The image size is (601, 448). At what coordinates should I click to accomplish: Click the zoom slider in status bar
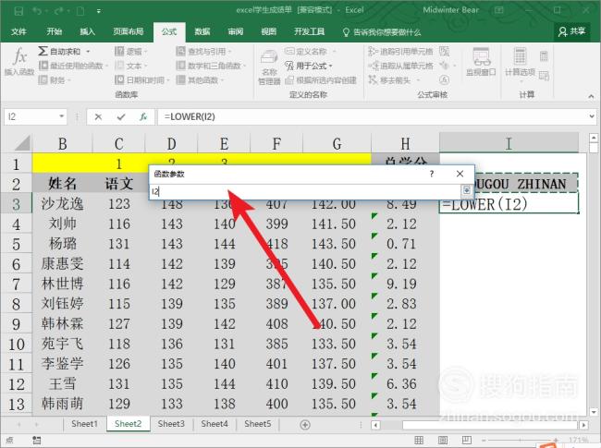(x=521, y=441)
